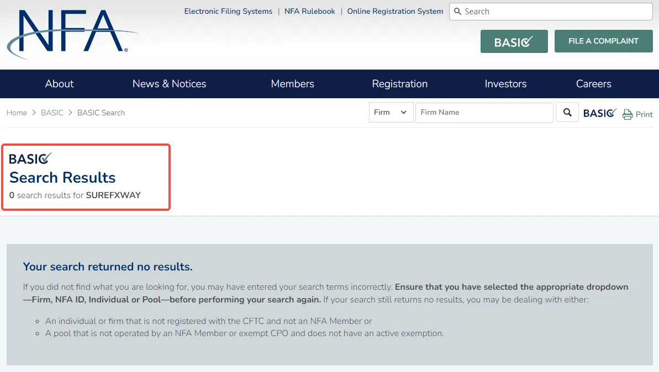Viewport: 659px width, 372px height.
Task: Click the 'Your search returned no results.' heading
Action: (x=108, y=267)
